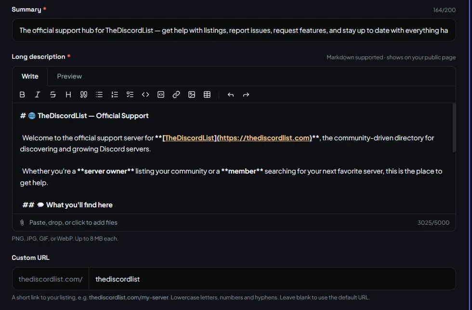This screenshot has width=472, height=310.
Task: Click the 'Custom URL' label
Action: pos(30,257)
